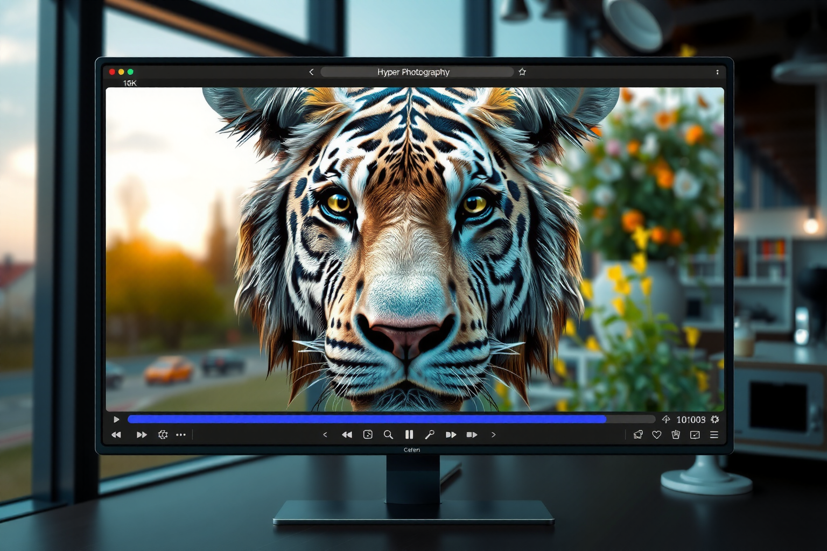Seek within the blue playback progress bar
The height and width of the screenshot is (551, 827).
tap(366, 419)
